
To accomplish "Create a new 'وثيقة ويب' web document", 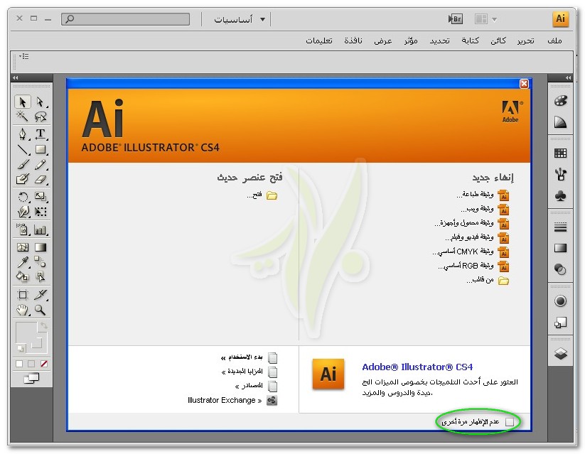I will pos(485,209).
